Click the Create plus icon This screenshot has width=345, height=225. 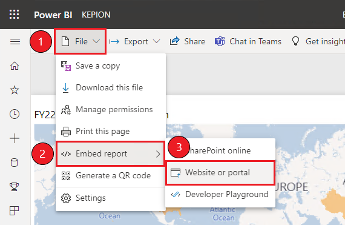(15, 138)
